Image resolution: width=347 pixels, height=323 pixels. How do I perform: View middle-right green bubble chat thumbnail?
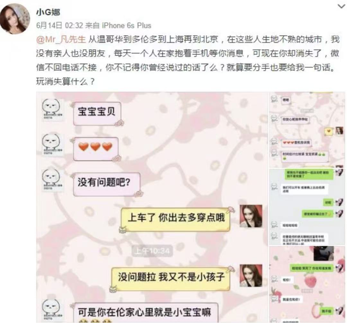[x=307, y=207]
